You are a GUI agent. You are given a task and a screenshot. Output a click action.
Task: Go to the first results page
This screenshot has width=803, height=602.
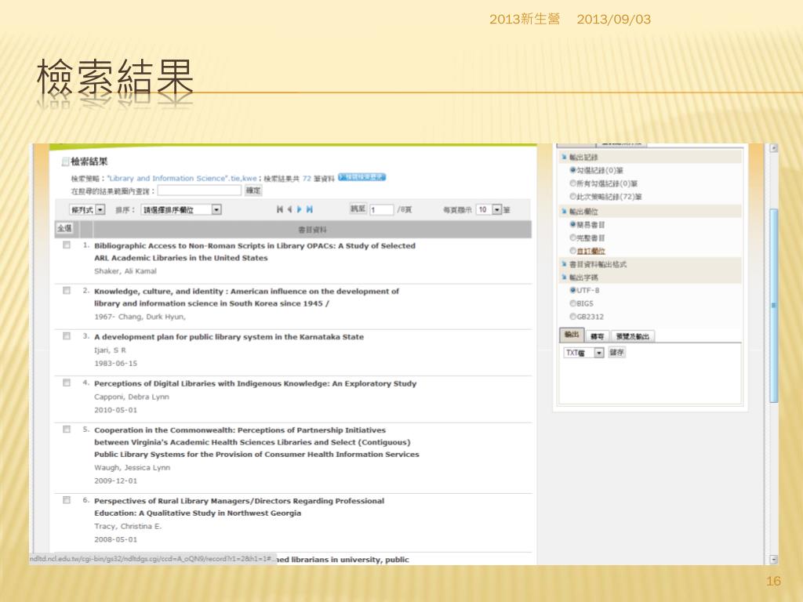(x=280, y=209)
